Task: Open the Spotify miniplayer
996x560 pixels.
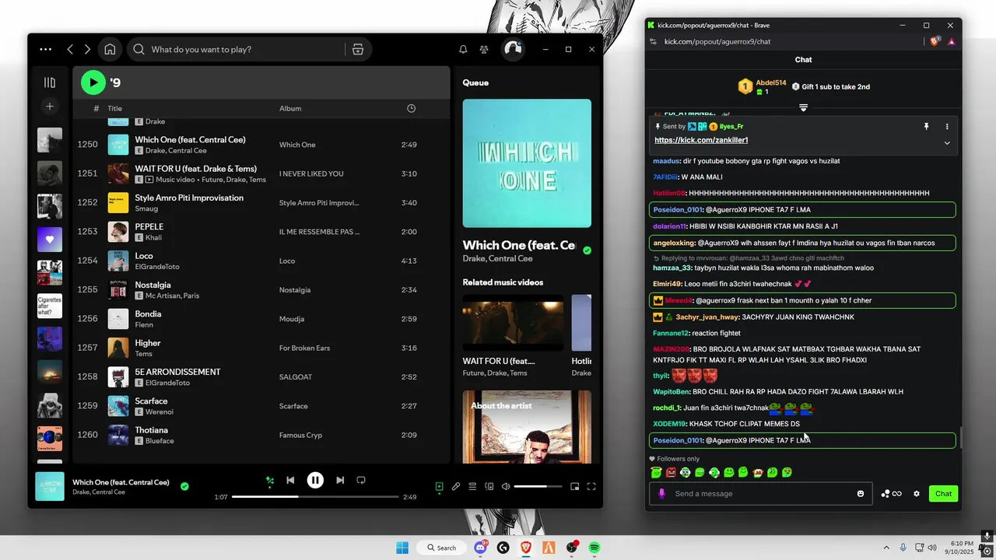Action: coord(575,487)
